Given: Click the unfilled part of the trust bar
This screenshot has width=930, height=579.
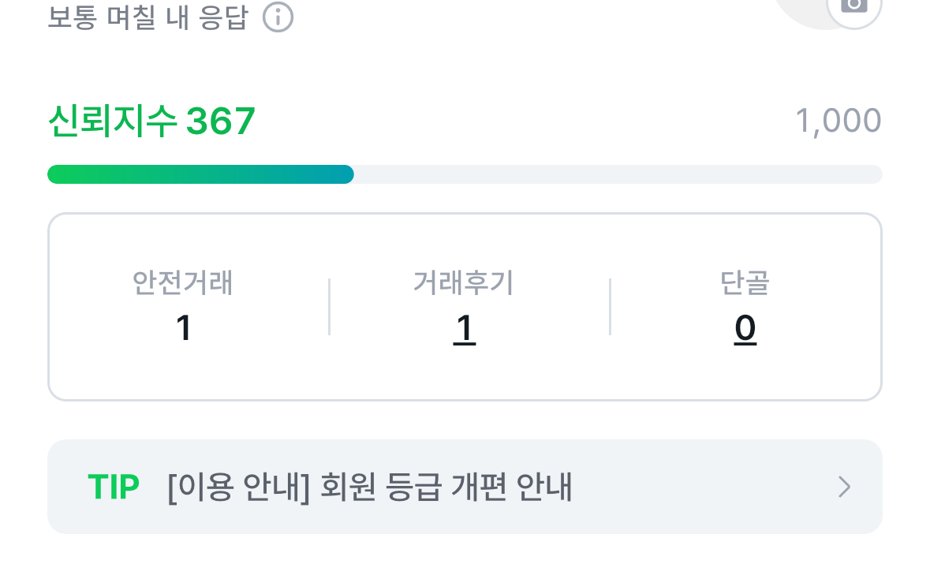Looking at the screenshot, I should pos(617,174).
